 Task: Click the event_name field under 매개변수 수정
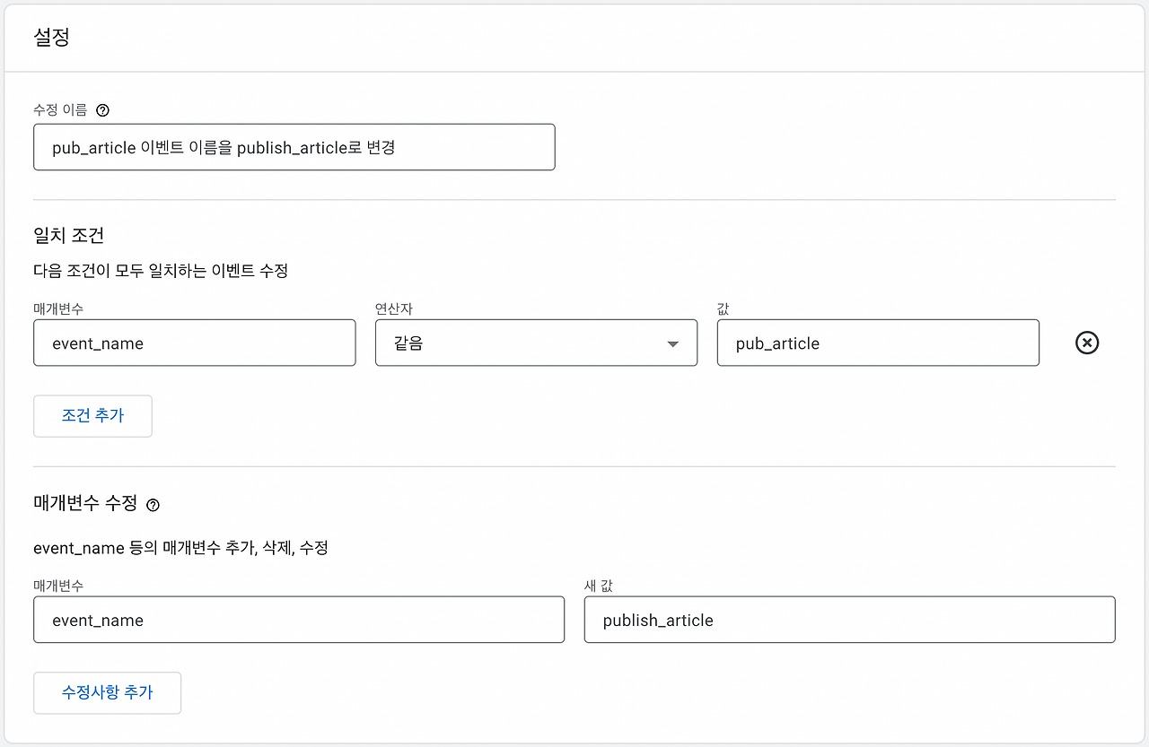[x=299, y=619]
